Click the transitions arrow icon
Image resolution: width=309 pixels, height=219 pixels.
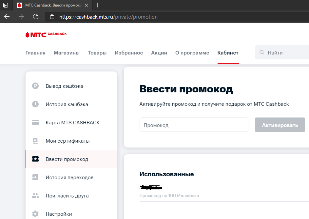[x=35, y=177]
